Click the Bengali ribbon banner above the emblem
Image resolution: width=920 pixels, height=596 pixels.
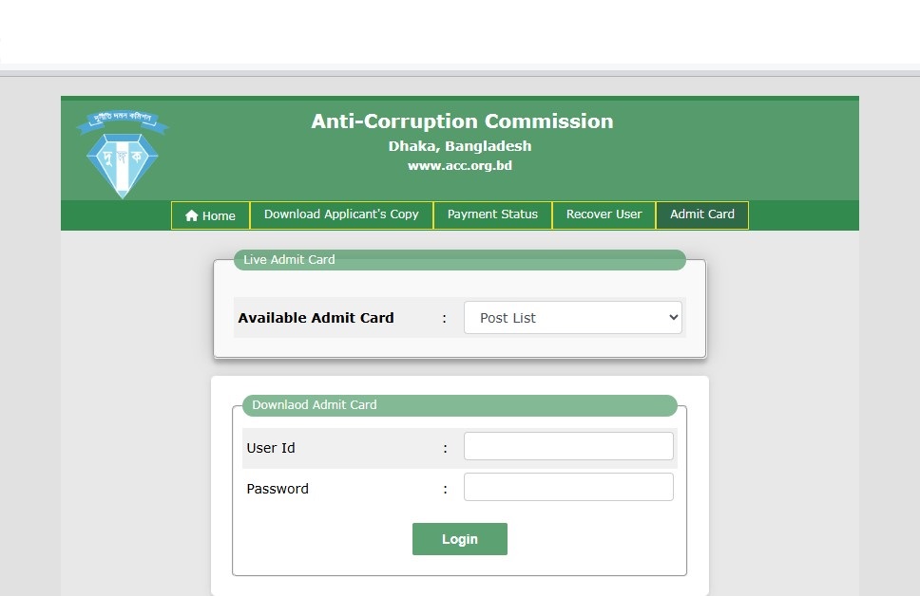(x=124, y=120)
